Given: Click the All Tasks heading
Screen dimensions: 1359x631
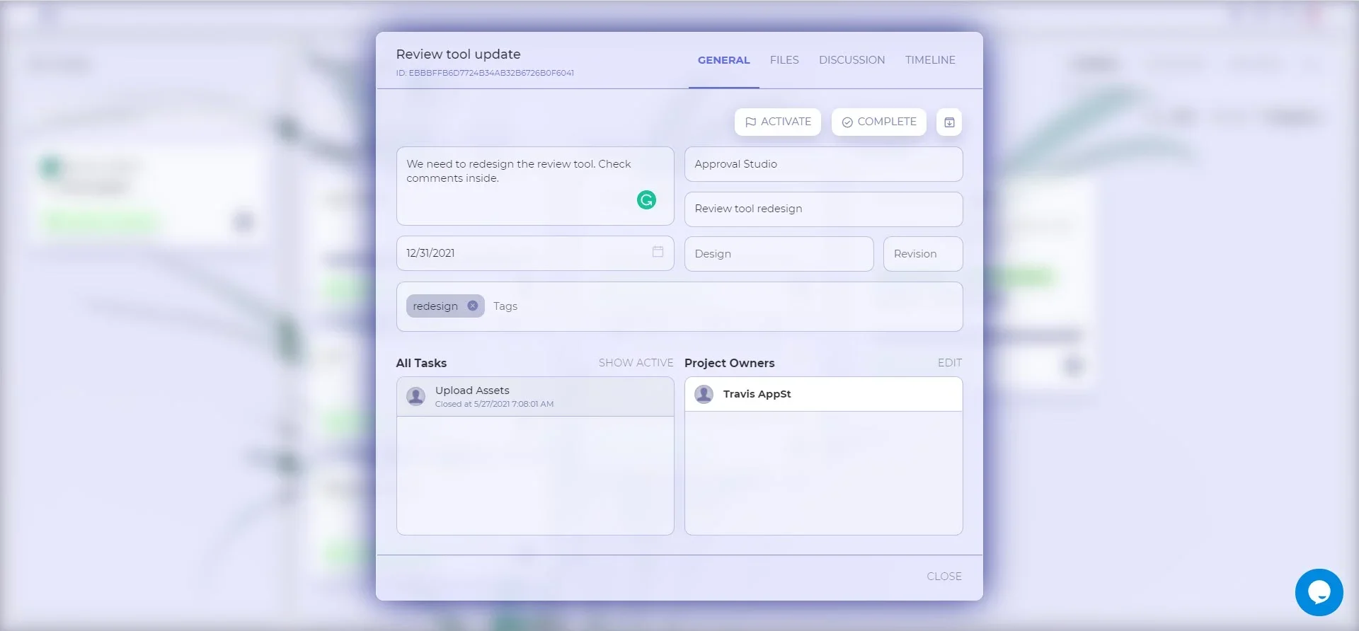Looking at the screenshot, I should pyautogui.click(x=421, y=363).
